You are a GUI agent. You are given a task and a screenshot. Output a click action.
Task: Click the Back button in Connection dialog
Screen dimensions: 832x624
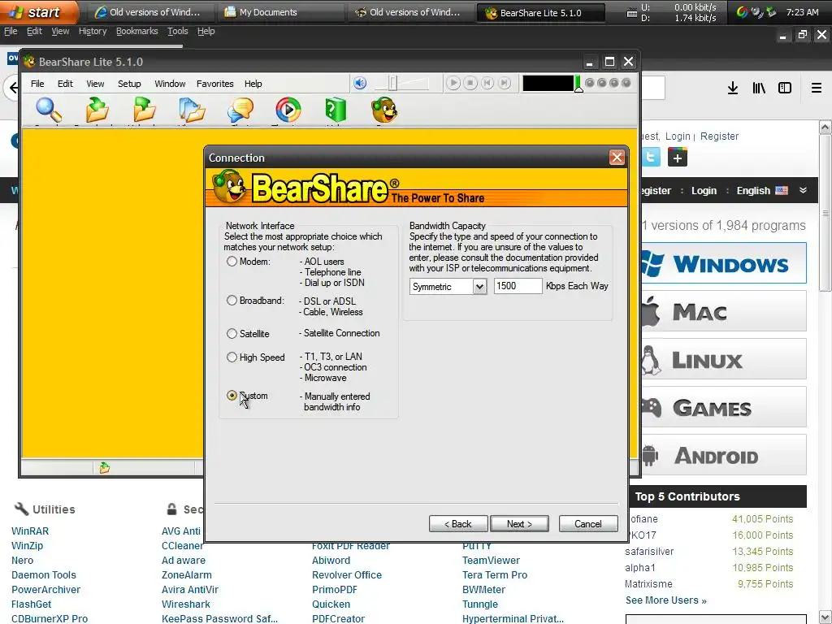pos(458,524)
